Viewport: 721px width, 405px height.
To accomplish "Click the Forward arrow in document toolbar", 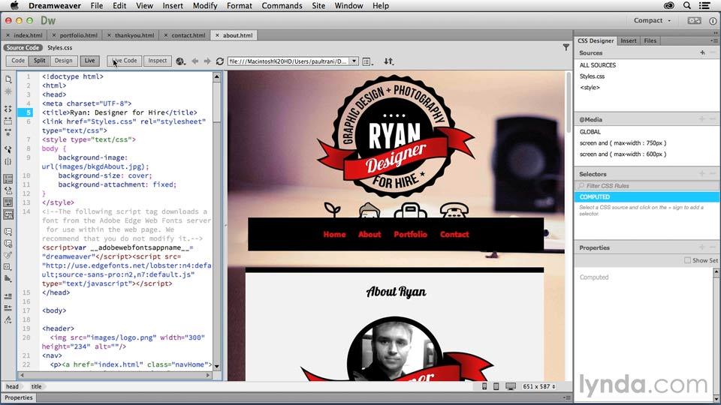I will 207,61.
